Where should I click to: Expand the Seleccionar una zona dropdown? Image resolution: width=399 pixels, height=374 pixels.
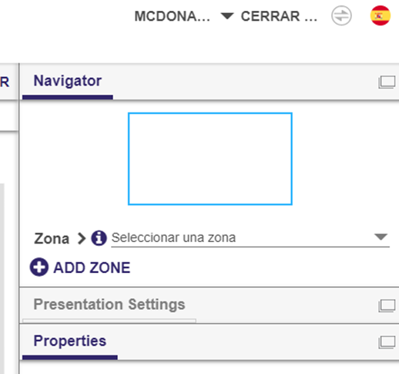[x=250, y=238]
